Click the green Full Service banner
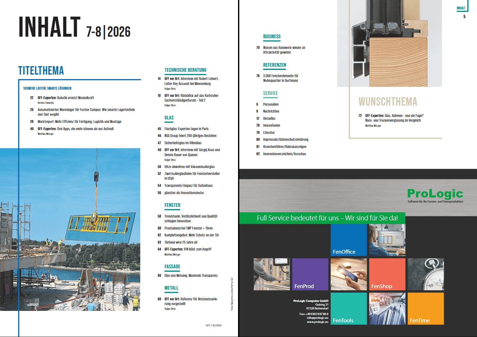The width and height of the screenshot is (477, 337). point(322,218)
